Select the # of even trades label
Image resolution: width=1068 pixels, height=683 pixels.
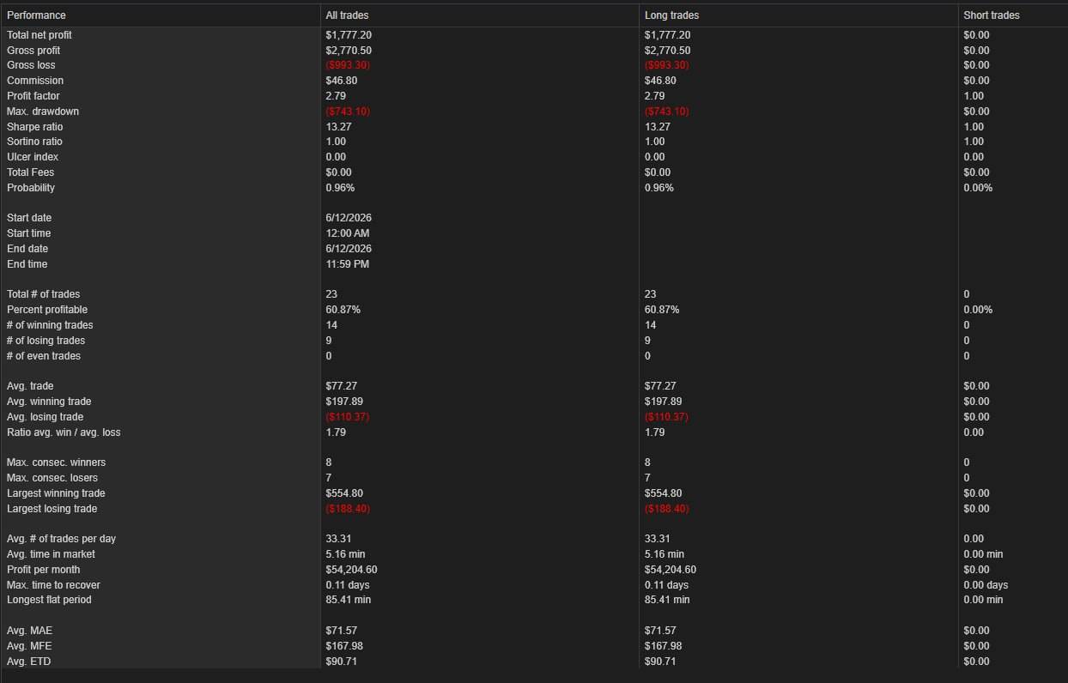[x=44, y=356]
